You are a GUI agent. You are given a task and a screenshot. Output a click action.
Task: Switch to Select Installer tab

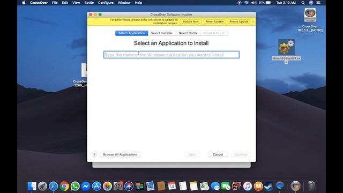[162, 33]
